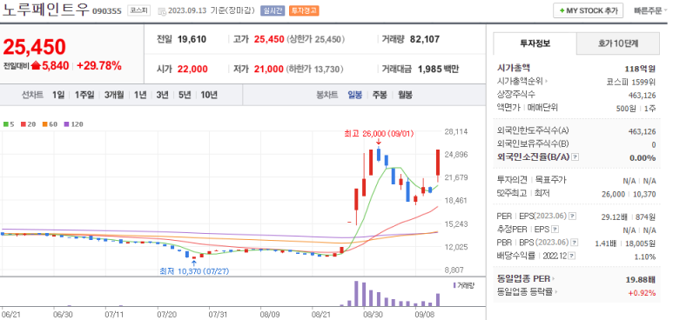
Task: Click the 최저 10,370 (07/27) chart marker
Action: pos(193,271)
